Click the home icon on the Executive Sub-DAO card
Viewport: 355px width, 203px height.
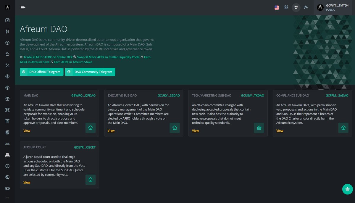click(175, 128)
